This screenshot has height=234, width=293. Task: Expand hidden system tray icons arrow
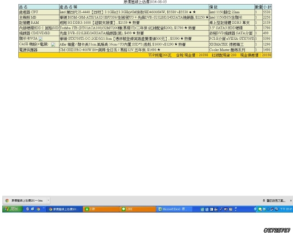pos(255,209)
